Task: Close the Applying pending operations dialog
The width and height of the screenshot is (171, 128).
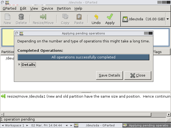Action: click(x=138, y=75)
